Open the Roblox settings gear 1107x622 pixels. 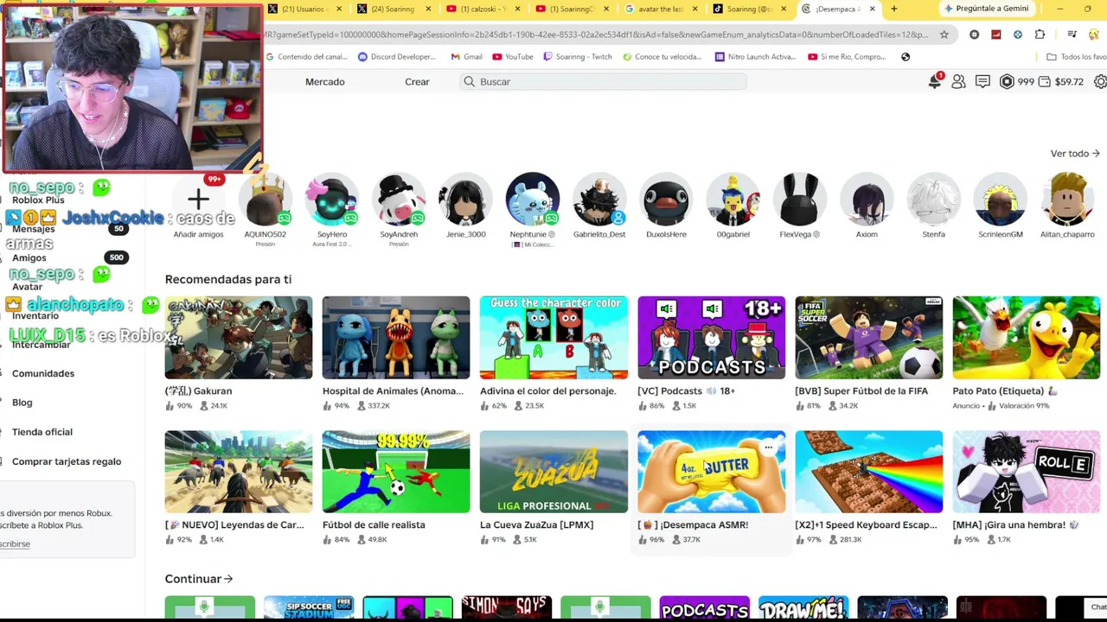(1100, 81)
